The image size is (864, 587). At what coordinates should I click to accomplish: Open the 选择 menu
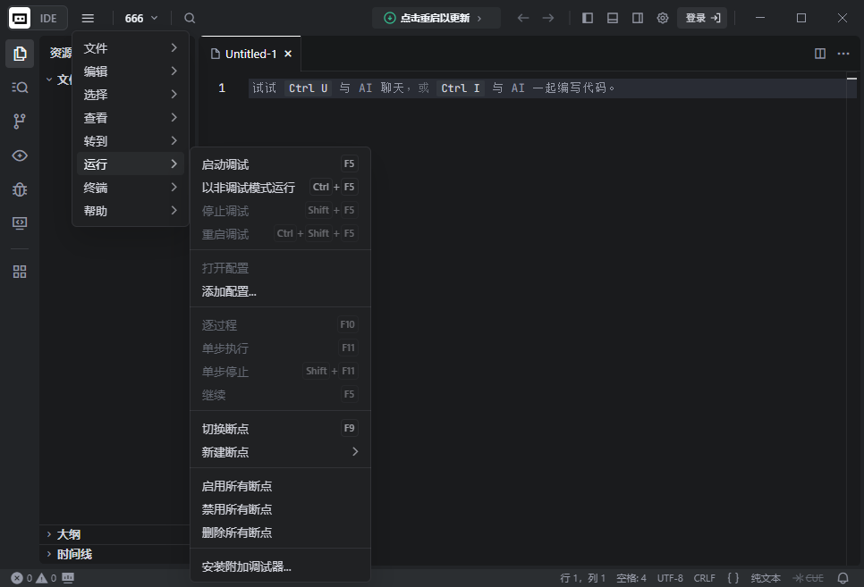pos(131,94)
